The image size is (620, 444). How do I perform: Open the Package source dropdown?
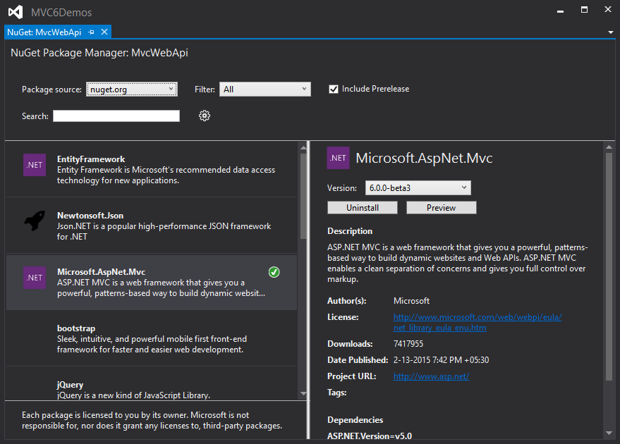(x=132, y=90)
